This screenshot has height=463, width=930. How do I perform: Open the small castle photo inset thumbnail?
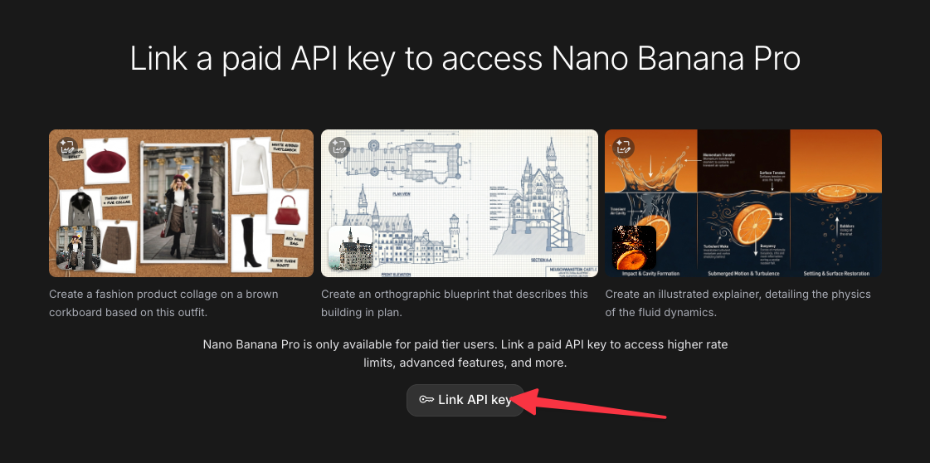(350, 249)
